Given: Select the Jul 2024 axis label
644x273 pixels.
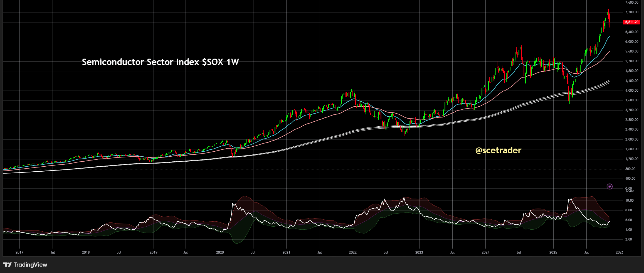Looking at the screenshot, I should coord(519,252).
